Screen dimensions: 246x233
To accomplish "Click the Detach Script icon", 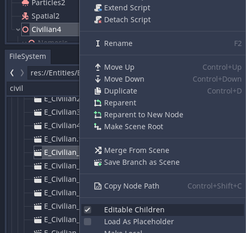I will (98, 20).
